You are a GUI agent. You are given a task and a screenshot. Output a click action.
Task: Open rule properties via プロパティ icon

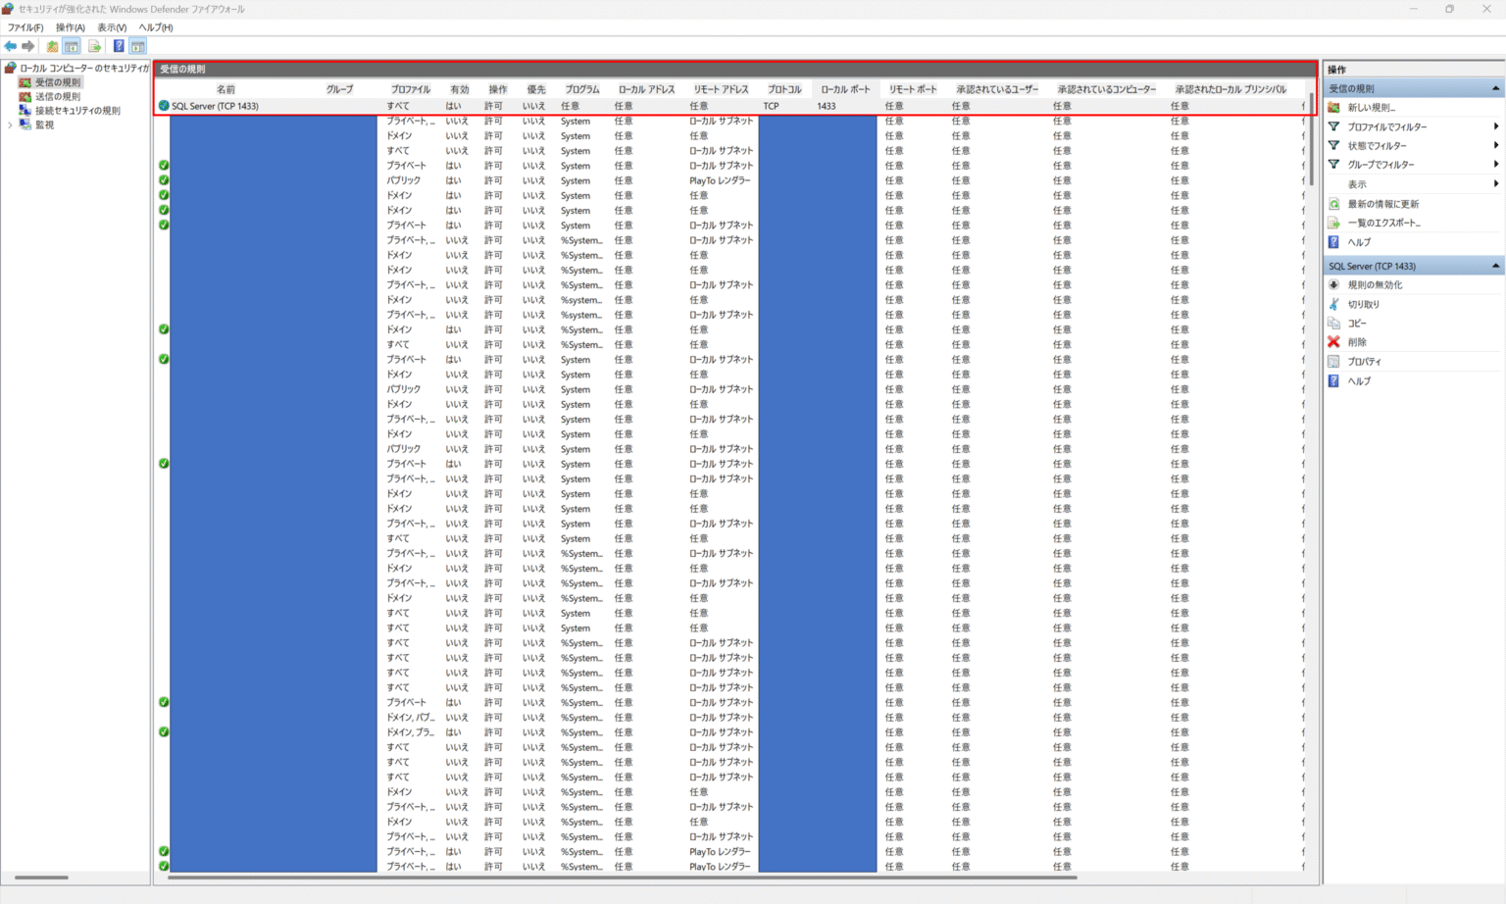[1363, 361]
